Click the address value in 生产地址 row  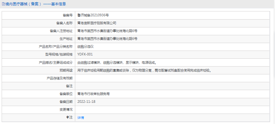[107, 39]
